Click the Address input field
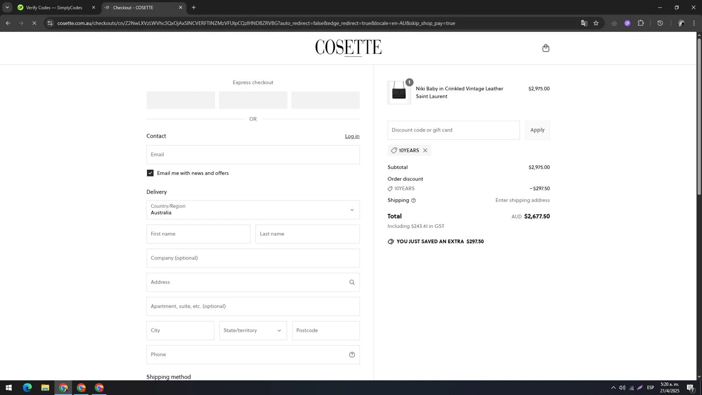Image resolution: width=702 pixels, height=395 pixels. coord(253,282)
